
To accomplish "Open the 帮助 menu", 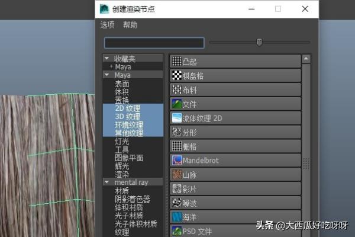I will click(130, 25).
